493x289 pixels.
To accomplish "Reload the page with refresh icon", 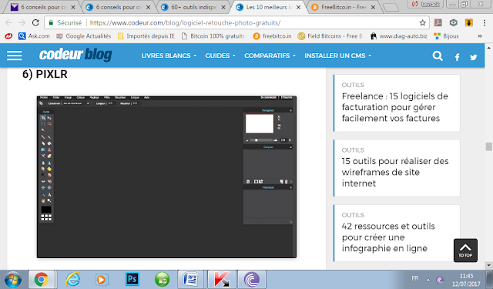I will coord(35,22).
